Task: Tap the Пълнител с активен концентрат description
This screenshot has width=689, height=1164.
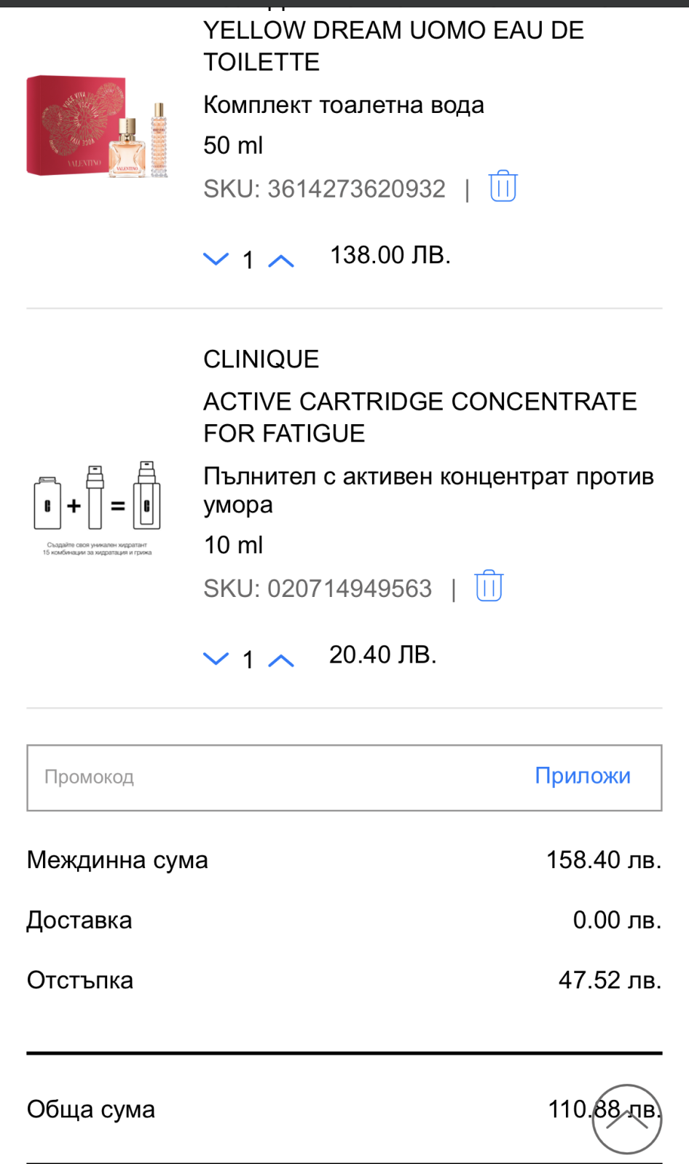Action: pos(428,490)
